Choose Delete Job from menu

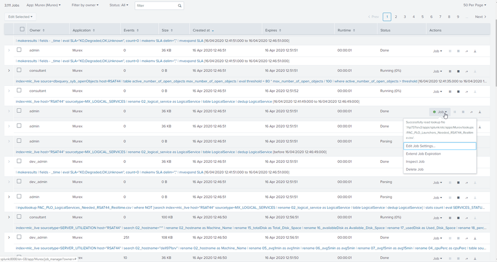click(x=440, y=169)
